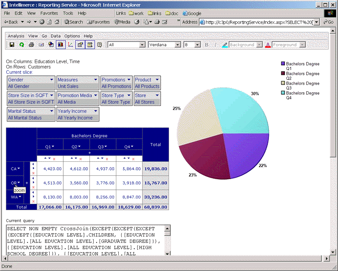Open the Verdana font dropdown
The width and height of the screenshot is (338, 271).
coord(178,45)
